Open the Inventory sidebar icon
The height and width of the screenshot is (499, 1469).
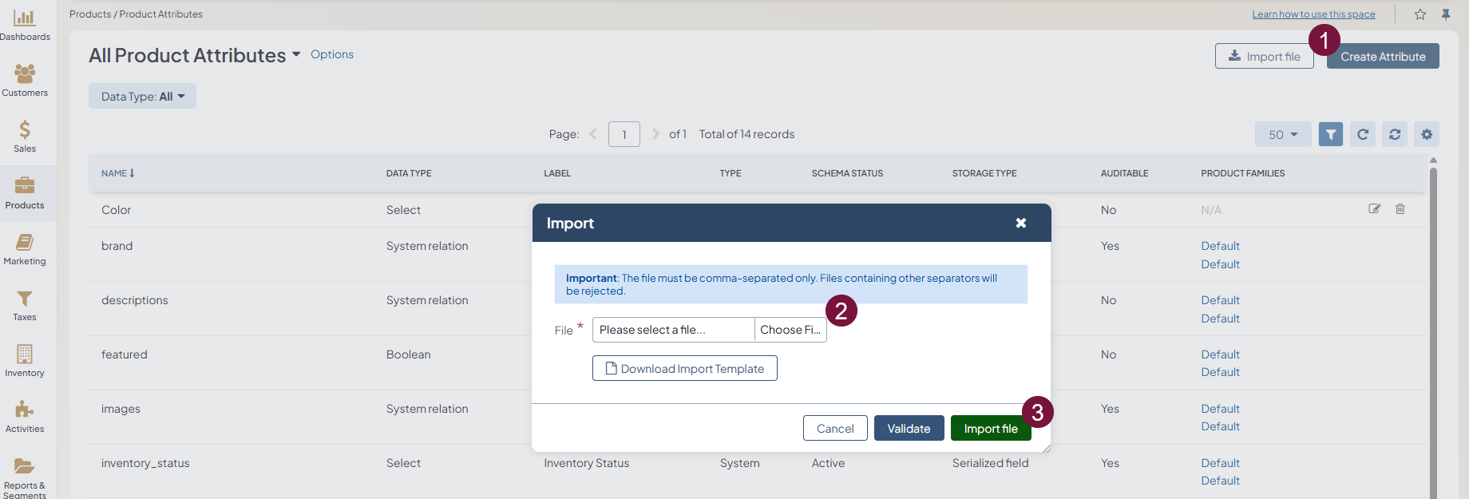[x=25, y=355]
